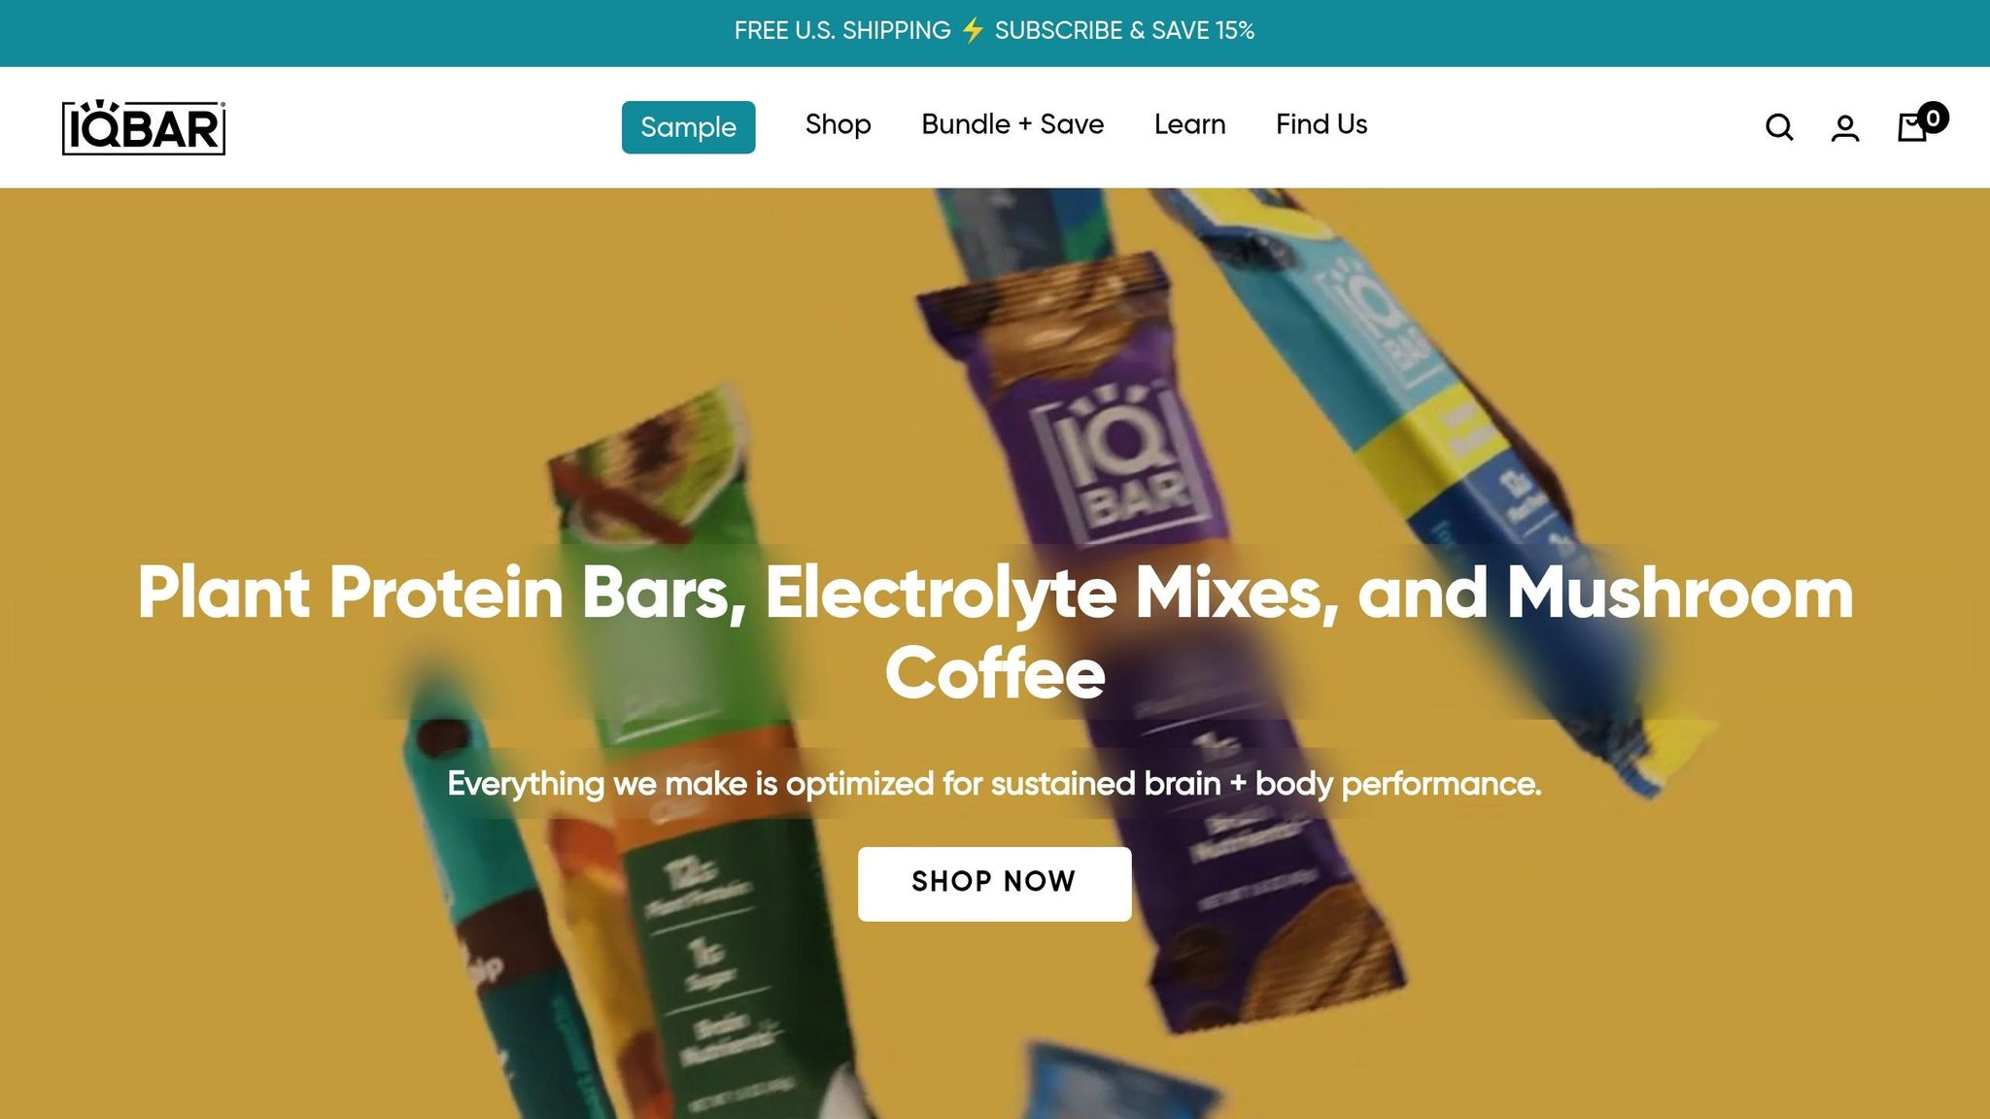Click the SUBSCRIBE & SAVE 15% text

[1124, 31]
